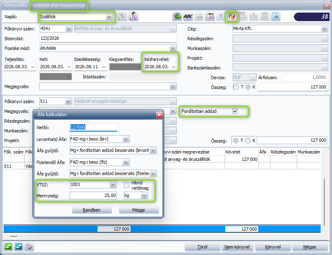Open the Napló Szállítók dropdown
Screen dimensions: 332x255
coord(109,17)
